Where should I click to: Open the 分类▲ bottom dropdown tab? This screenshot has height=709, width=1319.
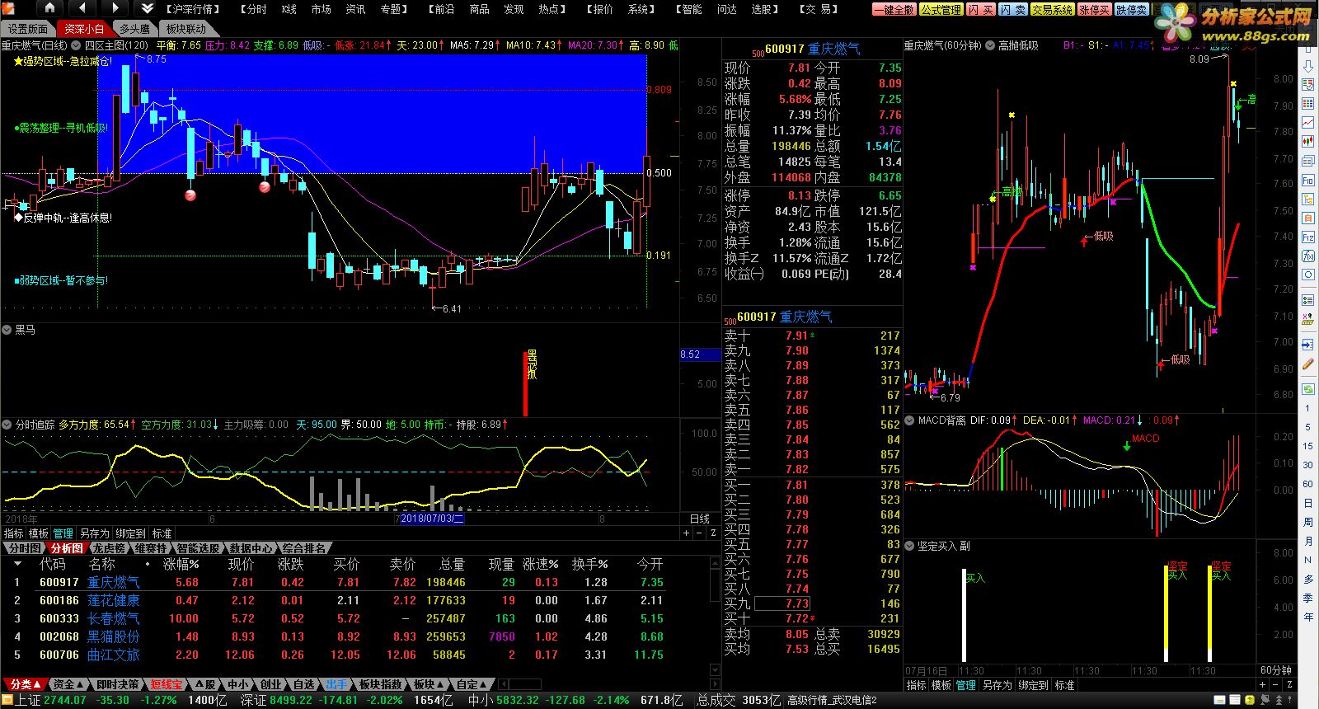point(26,684)
